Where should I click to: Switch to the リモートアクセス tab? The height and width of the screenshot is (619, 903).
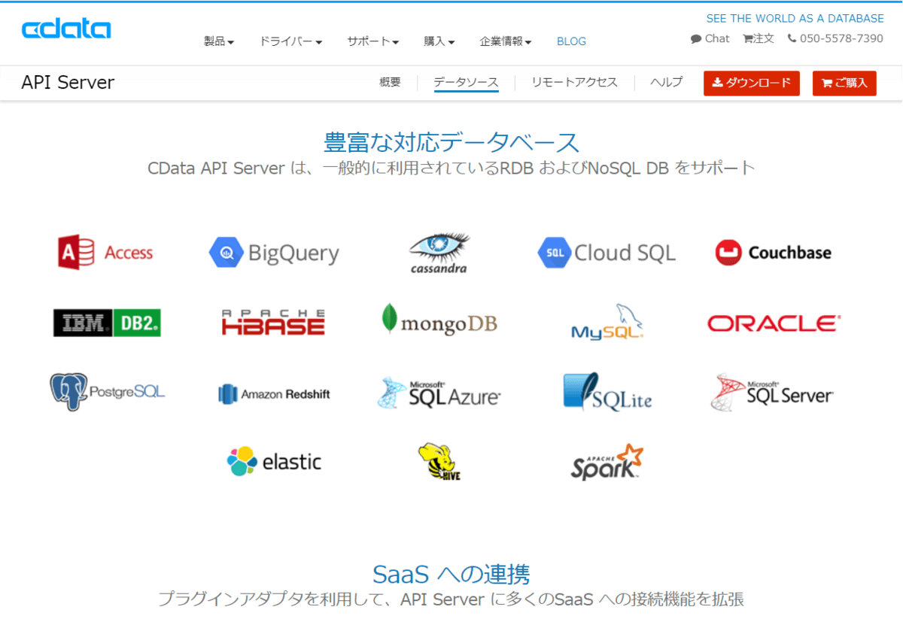574,83
